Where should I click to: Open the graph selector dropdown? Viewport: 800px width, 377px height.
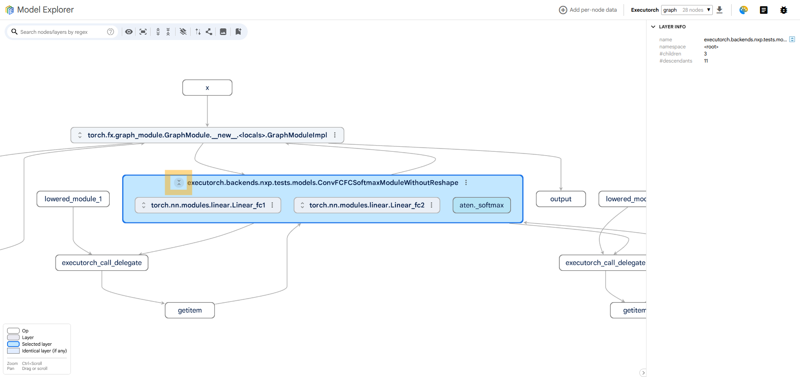coord(687,10)
